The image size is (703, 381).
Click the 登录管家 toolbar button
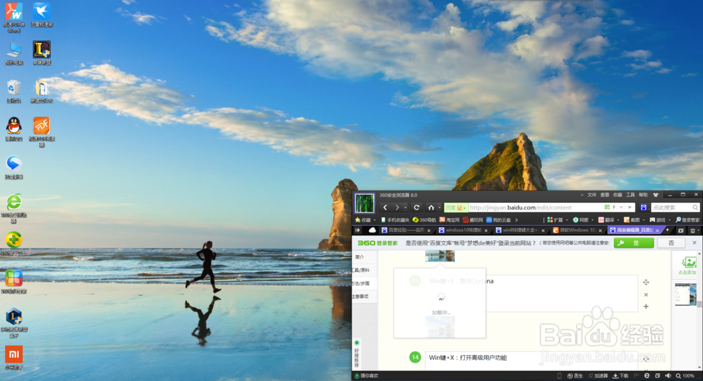pos(688,220)
